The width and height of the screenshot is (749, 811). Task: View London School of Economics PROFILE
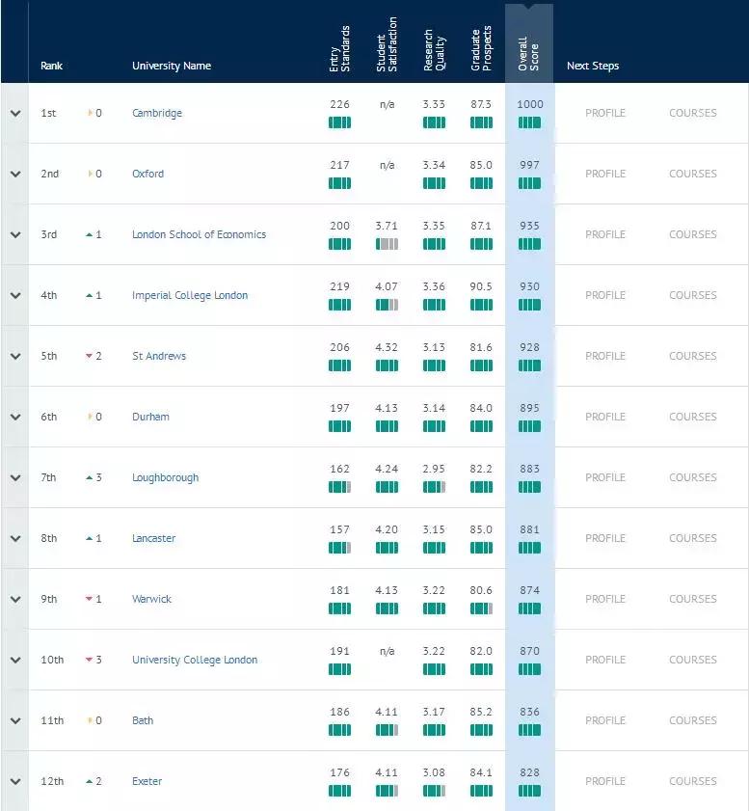(x=605, y=234)
